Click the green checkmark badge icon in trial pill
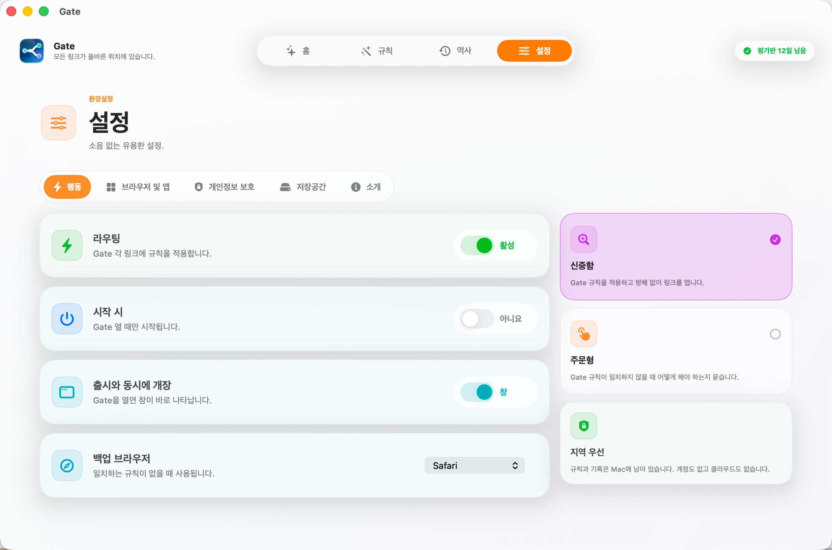 pyautogui.click(x=747, y=51)
